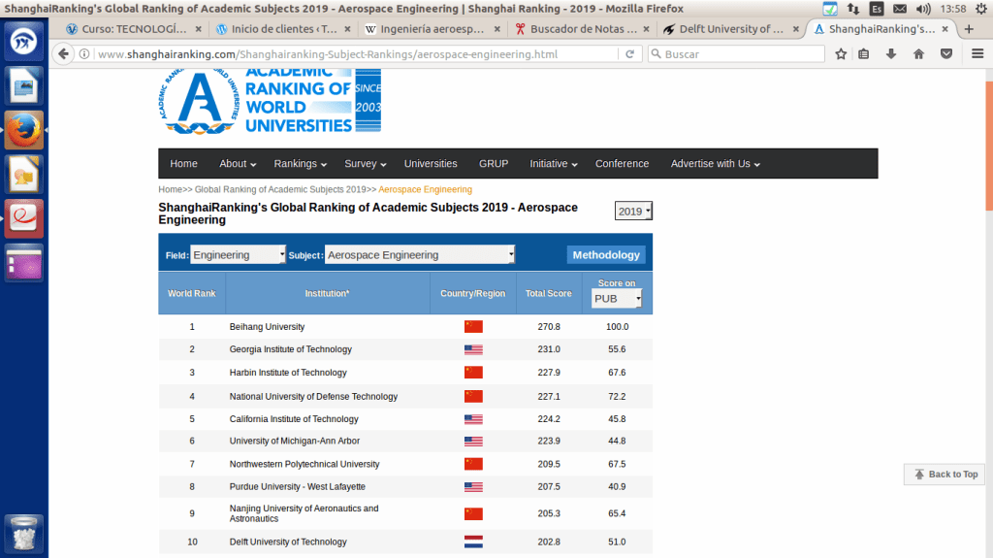
Task: Open the Firefox downloads arrow
Action: coord(891,54)
